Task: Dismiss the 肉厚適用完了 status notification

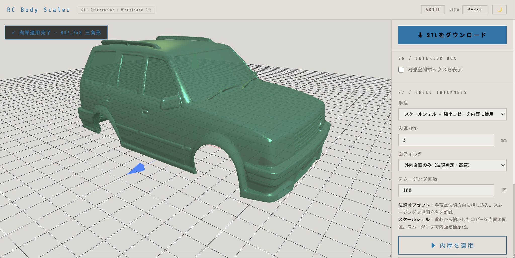Action: pos(56,33)
